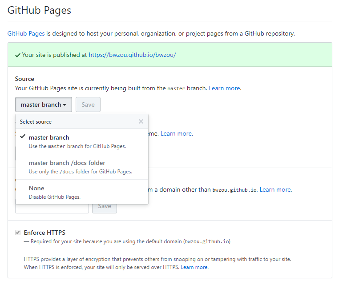Screen dimensions: 339x285
Task: Click the GitHub Pages page heading
Action: click(x=39, y=10)
